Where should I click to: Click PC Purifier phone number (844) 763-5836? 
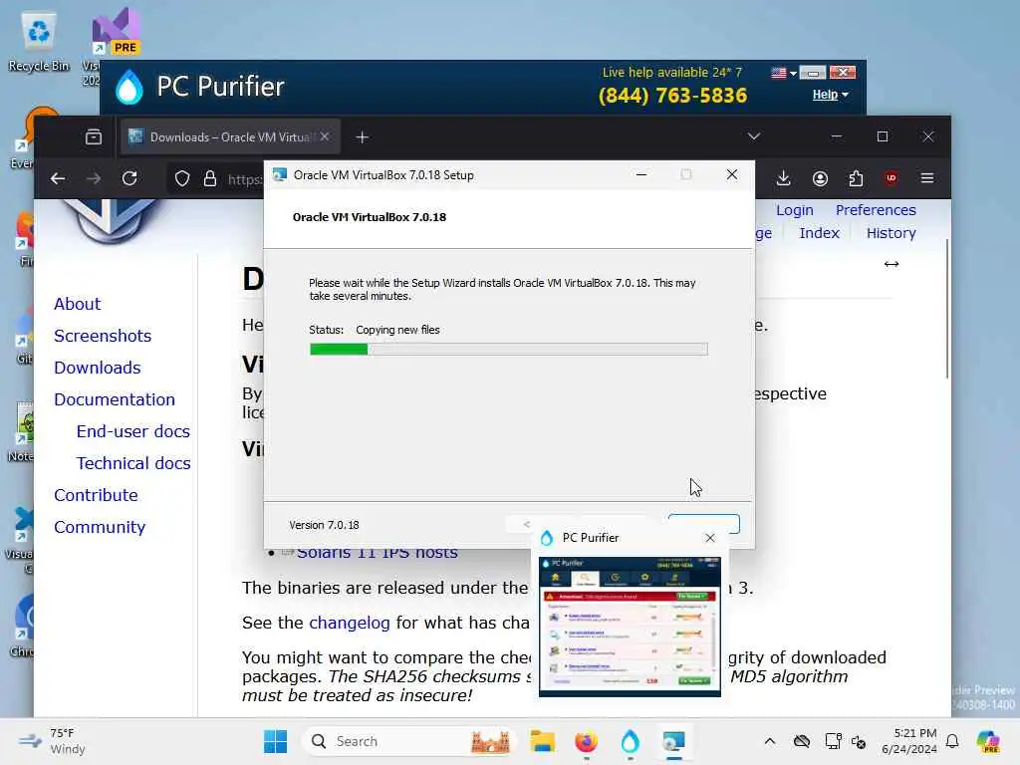tap(672, 96)
